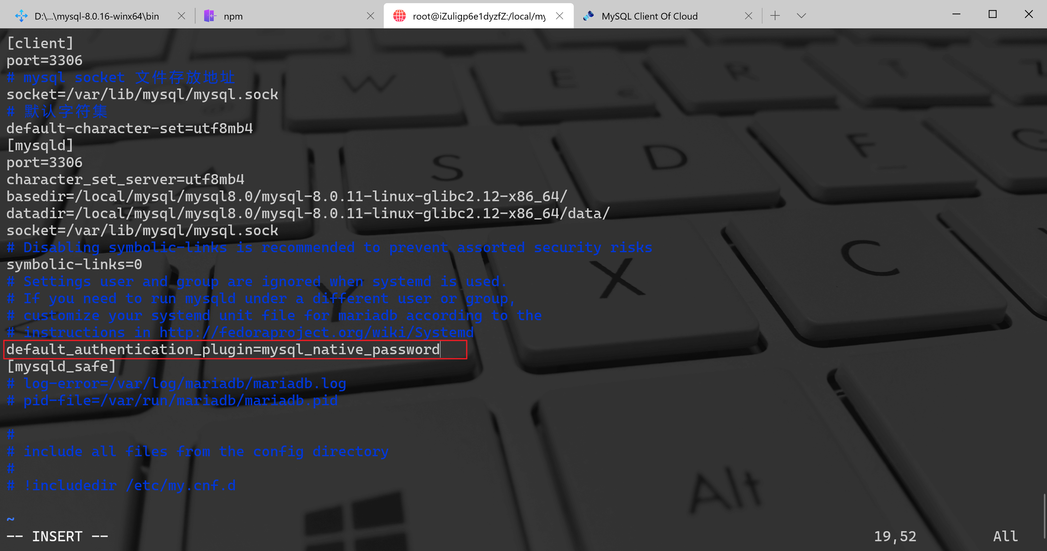Switch to MySQL Client Of Cloud tab
The width and height of the screenshot is (1047, 551).
[x=649, y=16]
